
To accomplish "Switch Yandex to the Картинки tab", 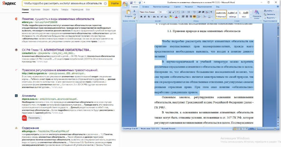I will [35, 10].
